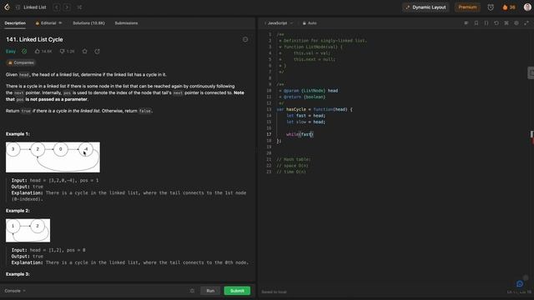Viewport: 534px width, 300px height.
Task: Click the Dynamic Layout button
Action: [x=426, y=7]
